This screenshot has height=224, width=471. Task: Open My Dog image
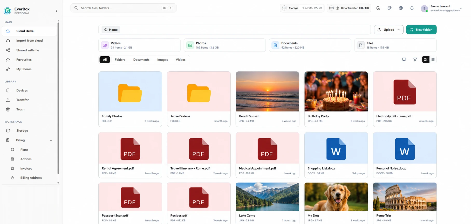[x=336, y=203]
